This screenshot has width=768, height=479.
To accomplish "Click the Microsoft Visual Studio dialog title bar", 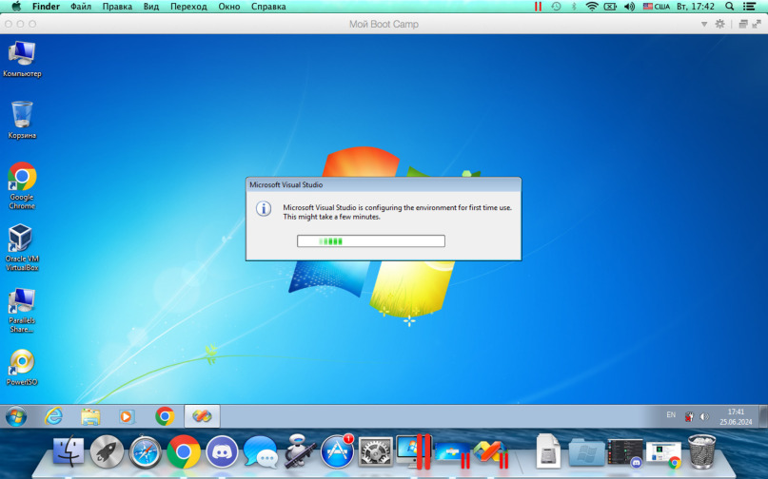I will point(384,185).
